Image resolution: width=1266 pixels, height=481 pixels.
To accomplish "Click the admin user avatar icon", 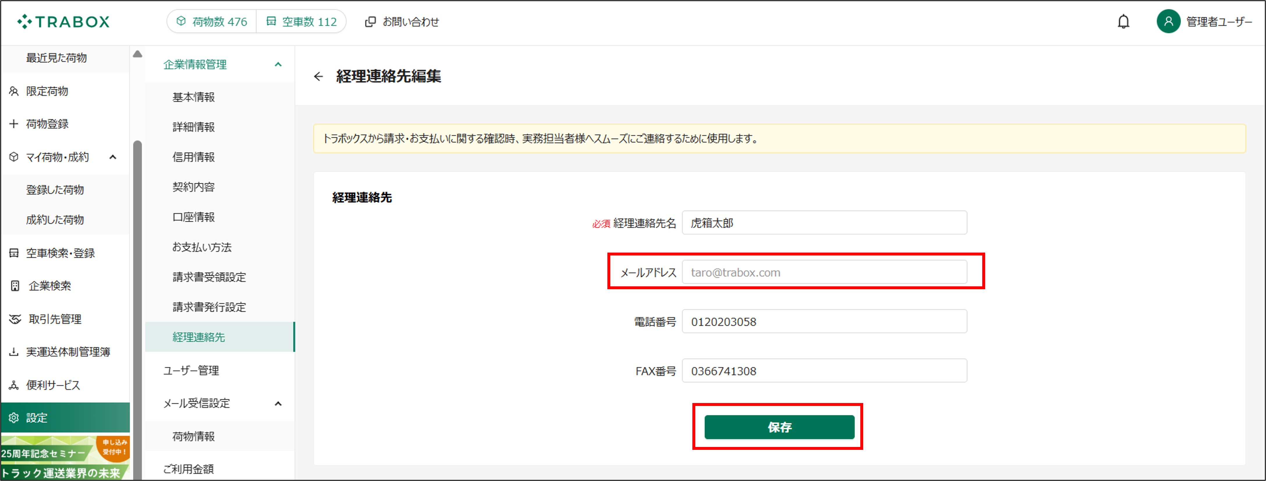I will [x=1168, y=22].
